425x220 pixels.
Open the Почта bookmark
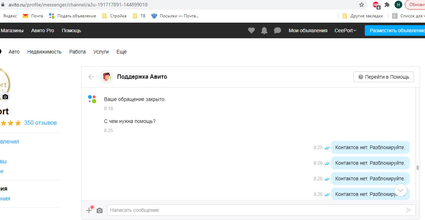(x=33, y=16)
